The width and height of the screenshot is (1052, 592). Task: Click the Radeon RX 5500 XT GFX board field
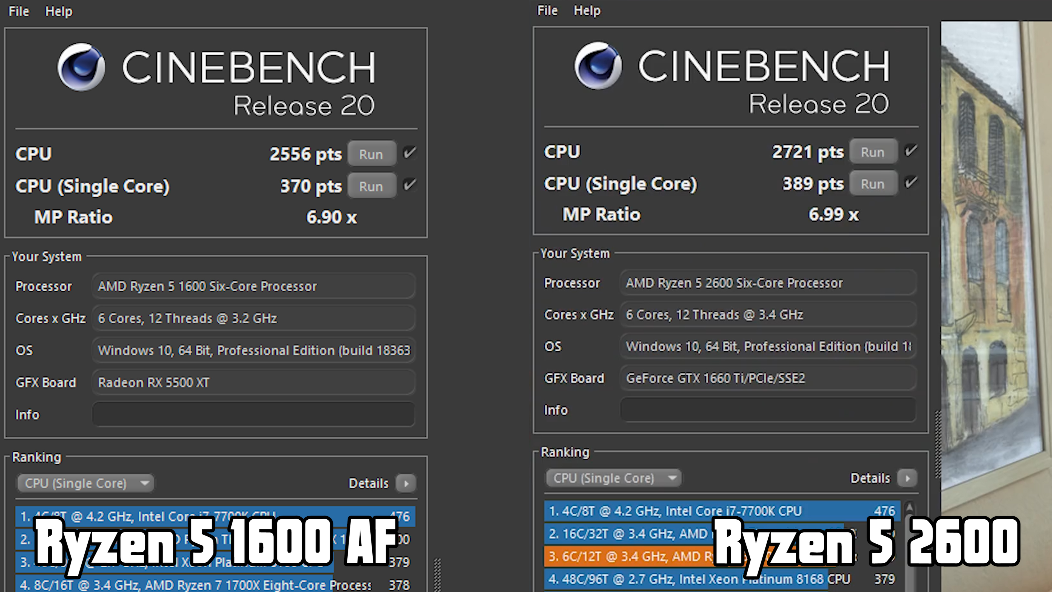point(254,382)
